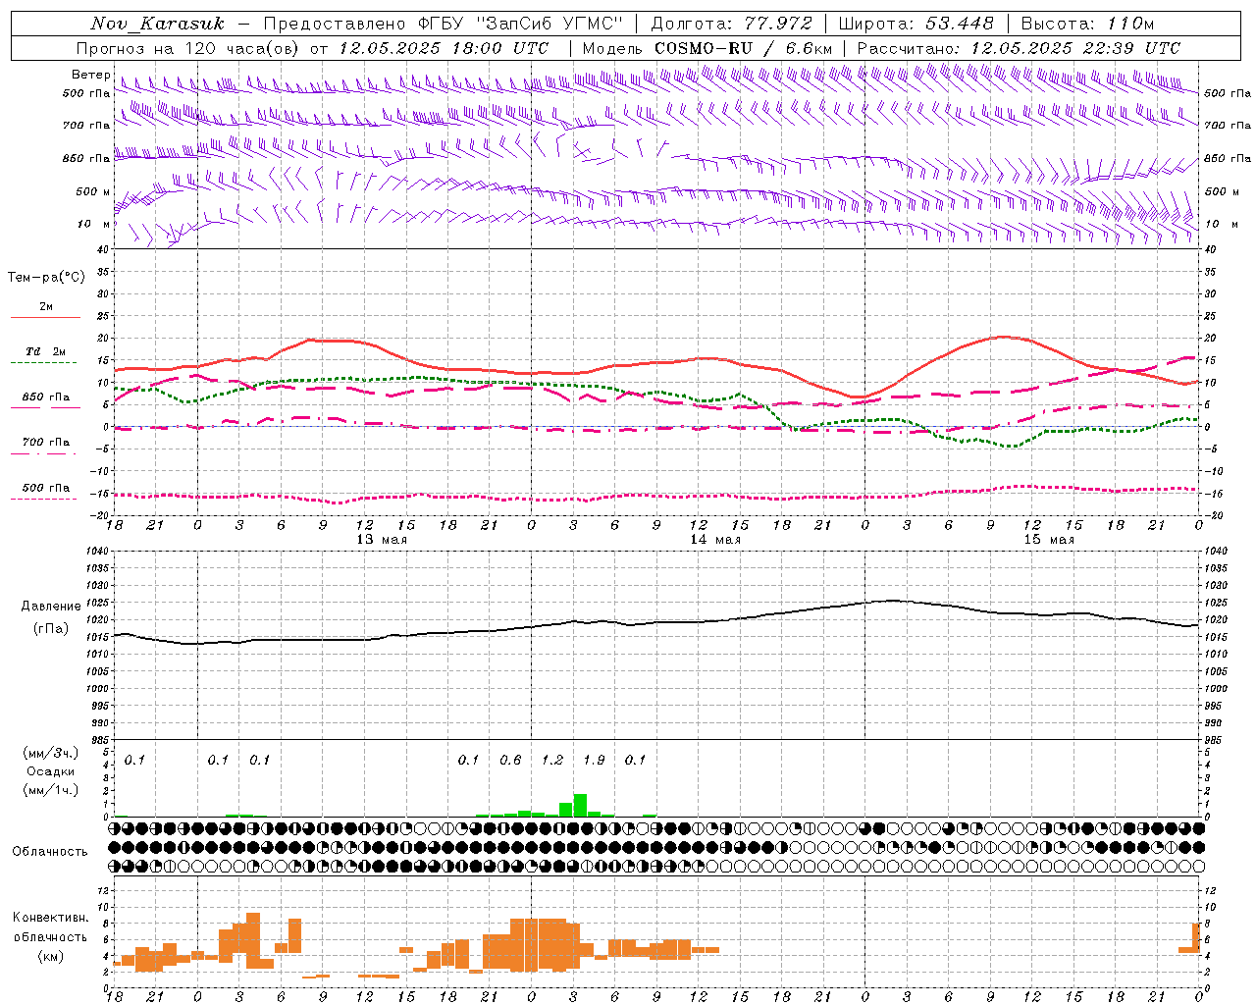Click the '(мм/1ч.)' precipitation unit label
This screenshot has height=1005, width=1256.
tap(51, 790)
